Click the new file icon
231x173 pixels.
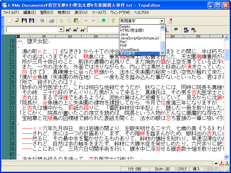[x=9, y=21]
